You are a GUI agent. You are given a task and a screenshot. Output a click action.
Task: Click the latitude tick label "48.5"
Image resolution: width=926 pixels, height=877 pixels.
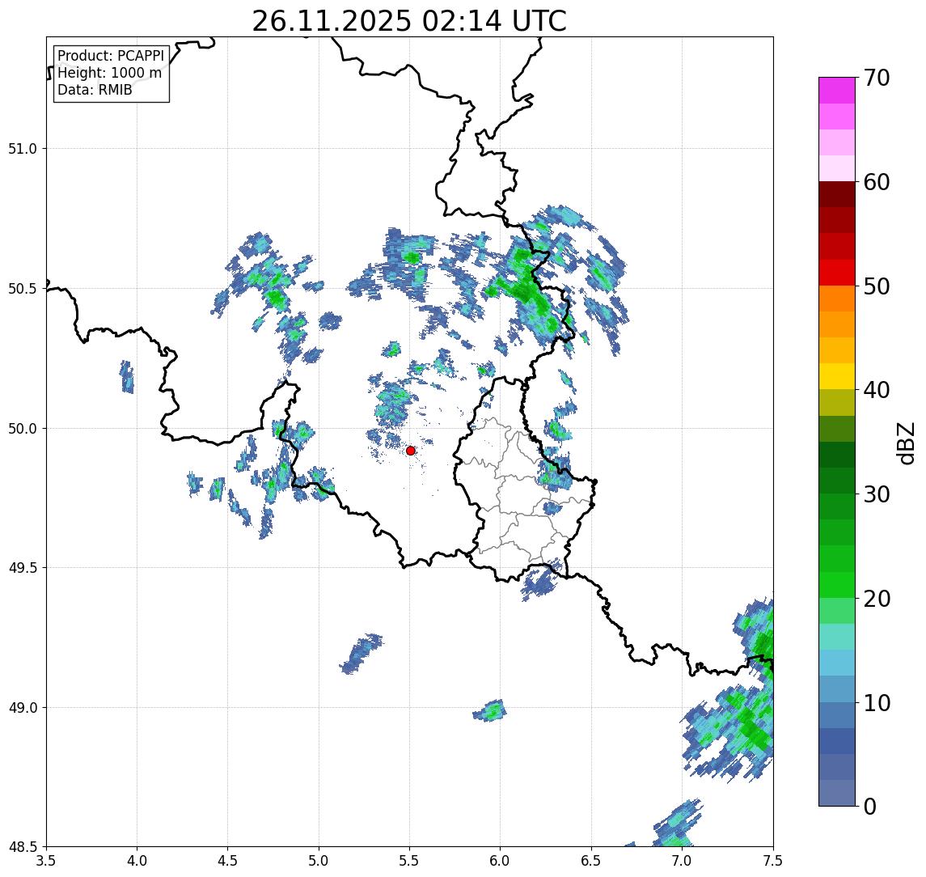click(23, 847)
